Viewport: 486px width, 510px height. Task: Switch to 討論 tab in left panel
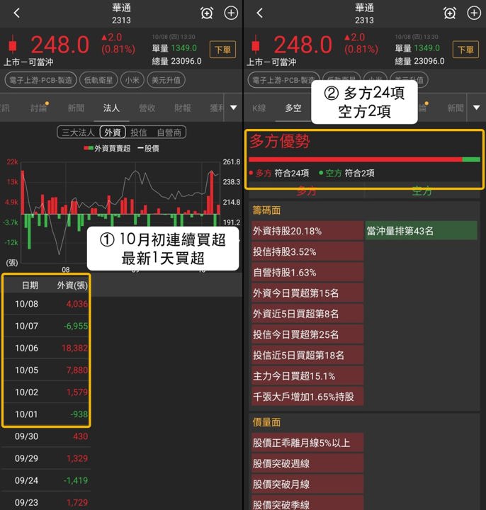[39, 108]
